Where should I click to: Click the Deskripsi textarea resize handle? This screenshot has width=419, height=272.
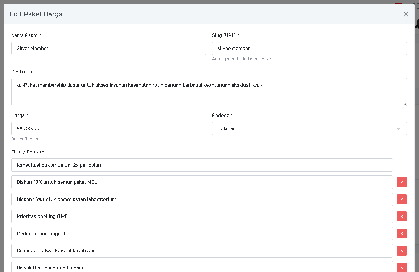(405, 104)
